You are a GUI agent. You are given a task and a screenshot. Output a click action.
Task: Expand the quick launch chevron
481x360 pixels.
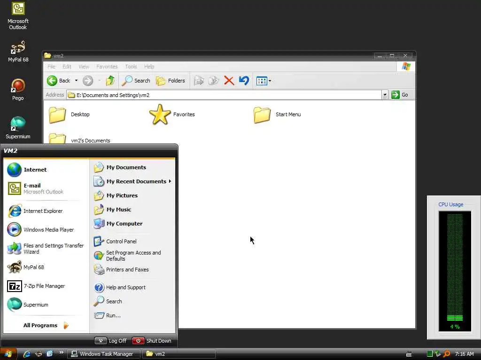point(62,352)
